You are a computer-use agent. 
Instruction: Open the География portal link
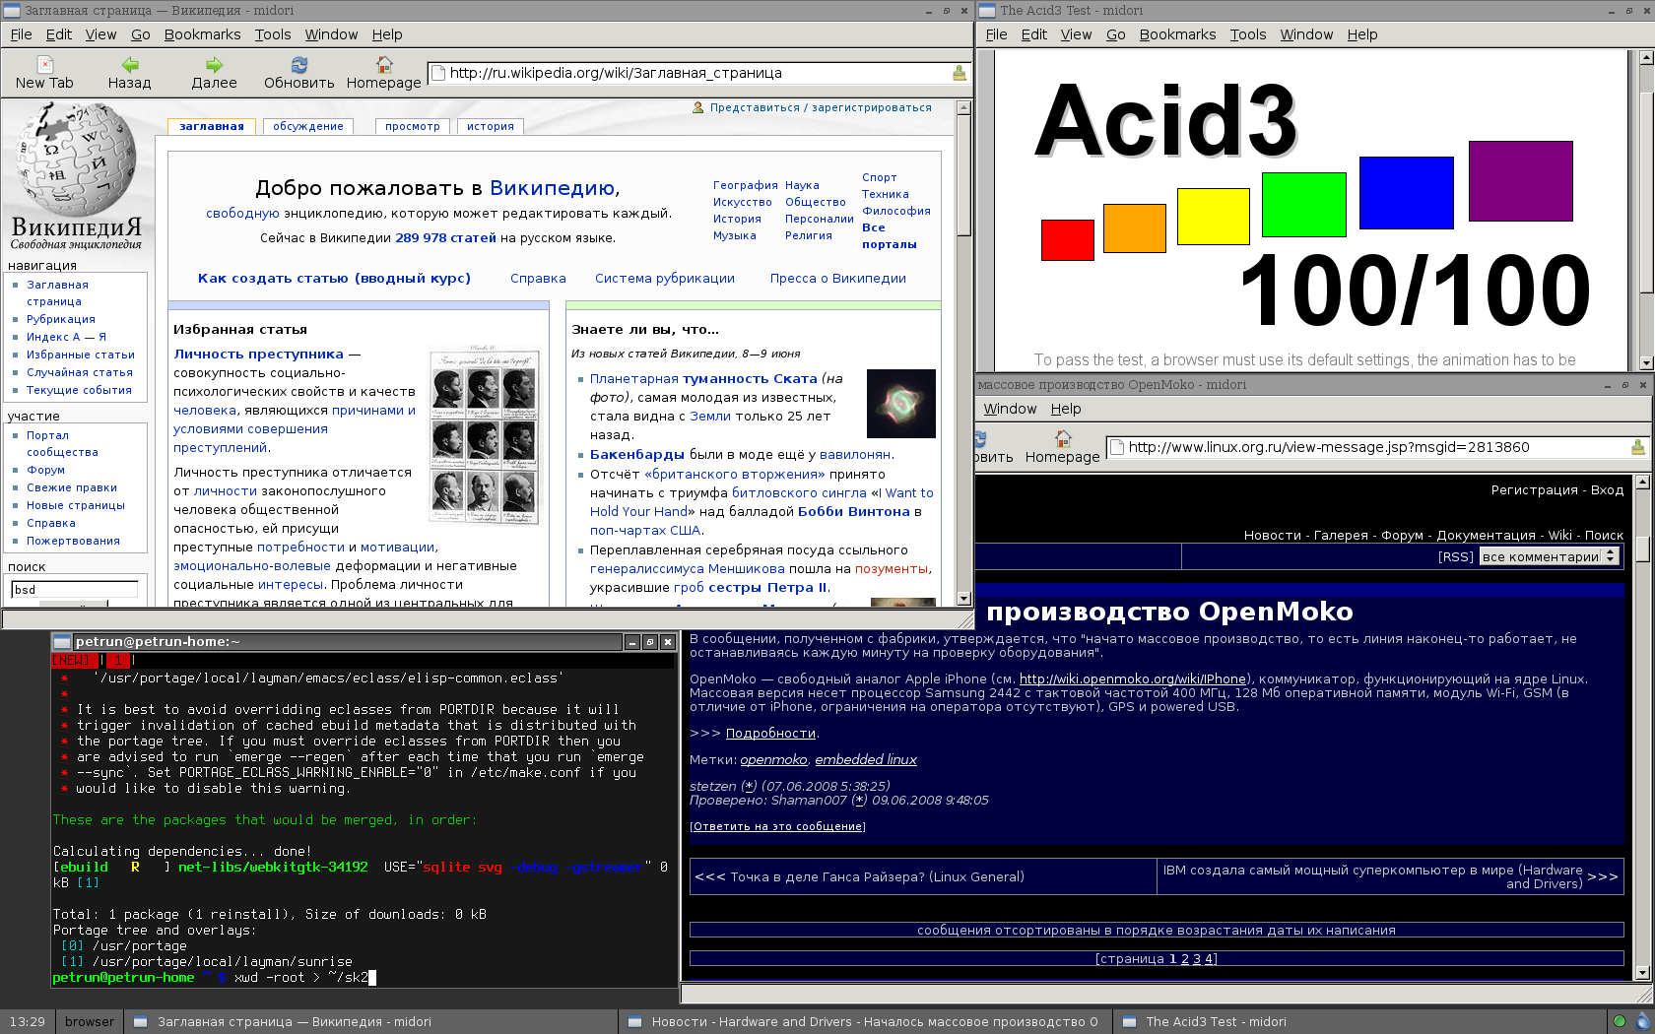pyautogui.click(x=746, y=185)
